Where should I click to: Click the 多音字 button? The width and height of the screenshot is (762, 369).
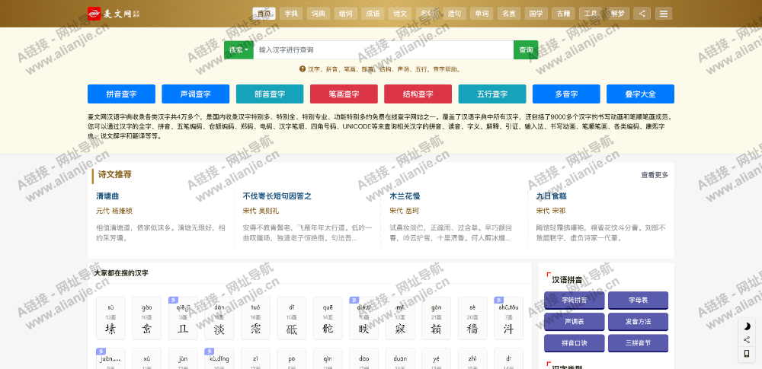[x=566, y=94]
